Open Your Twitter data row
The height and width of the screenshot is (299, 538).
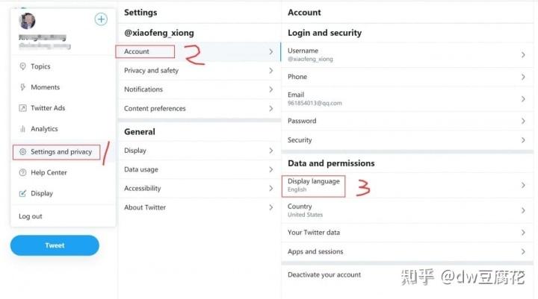coord(314,233)
